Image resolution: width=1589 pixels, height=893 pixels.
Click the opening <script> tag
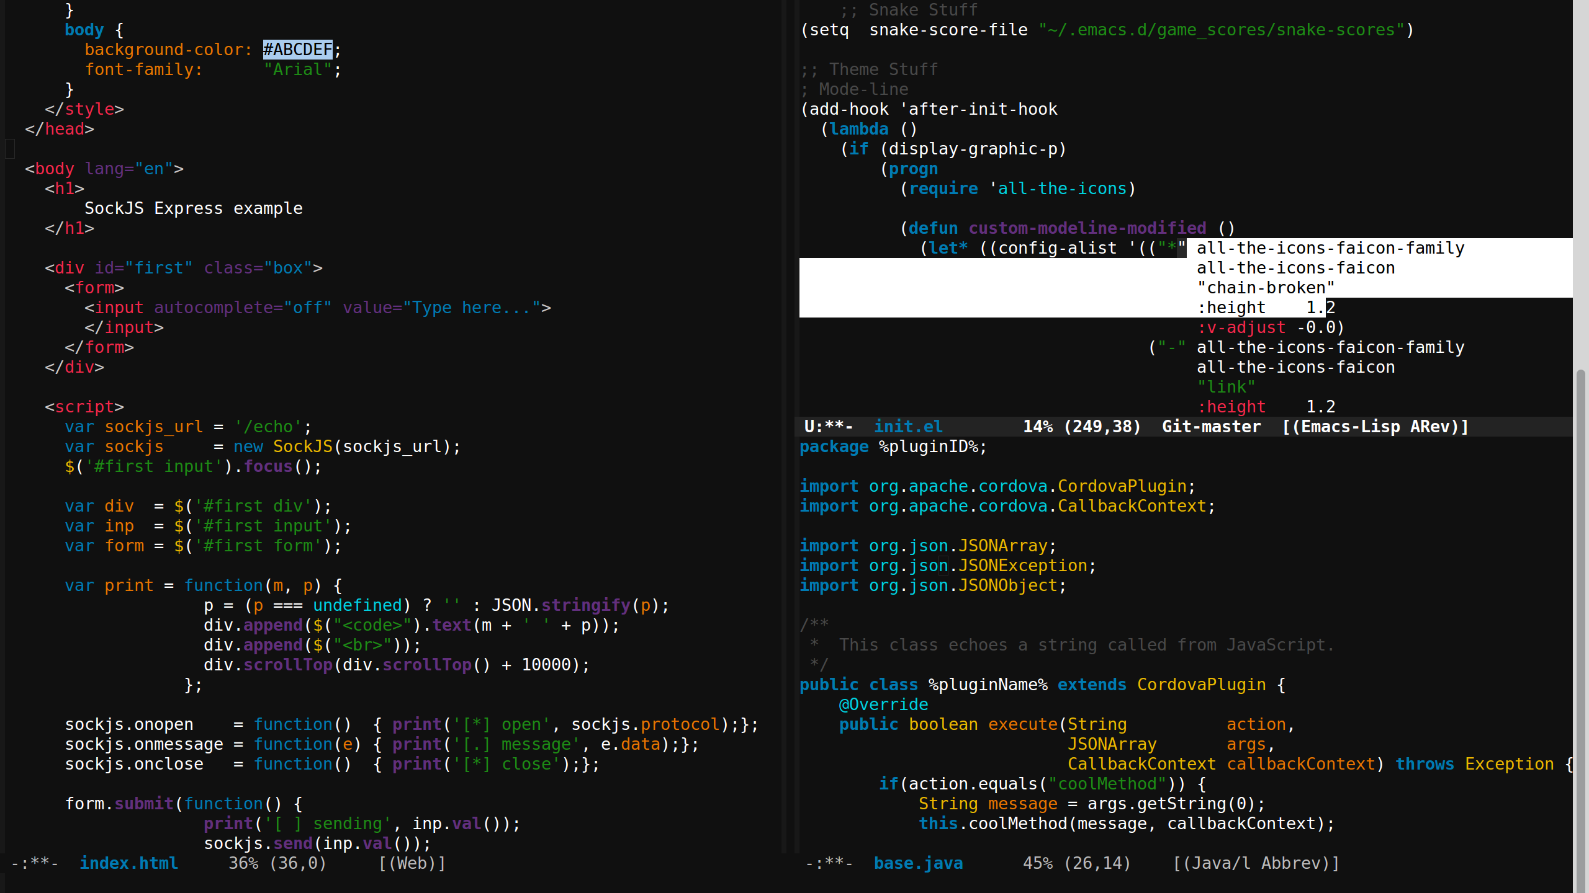[84, 406]
